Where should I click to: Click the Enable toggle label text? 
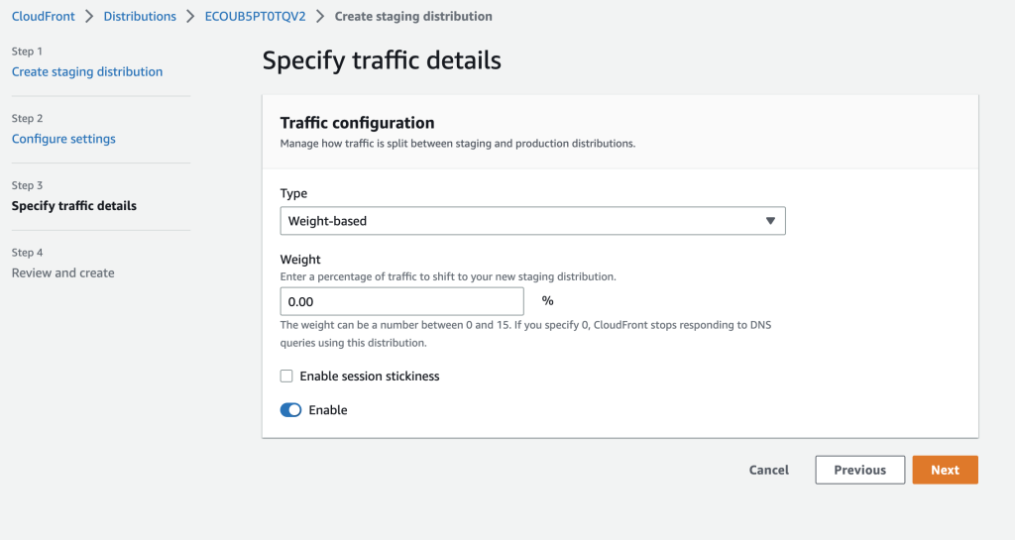tap(328, 410)
